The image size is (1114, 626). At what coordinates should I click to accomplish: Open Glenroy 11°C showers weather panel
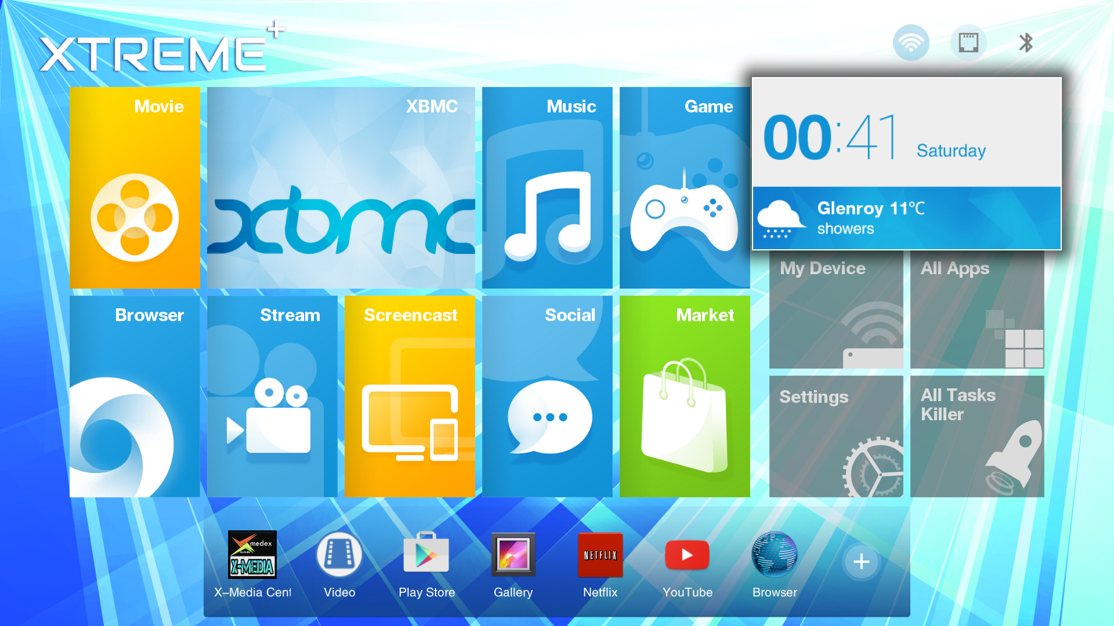(x=907, y=218)
